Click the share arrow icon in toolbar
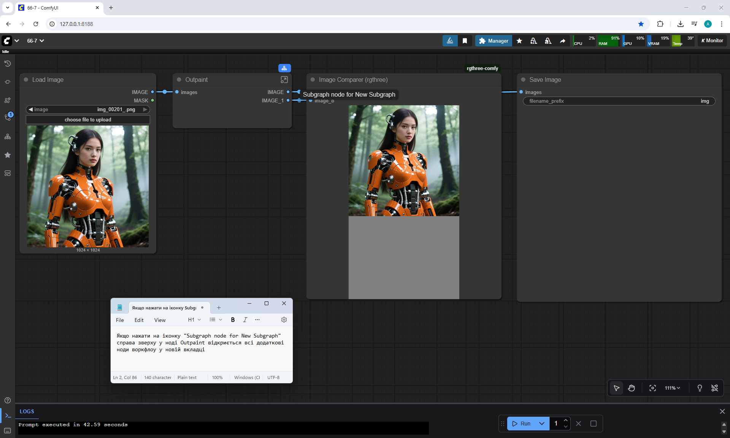 click(562, 41)
